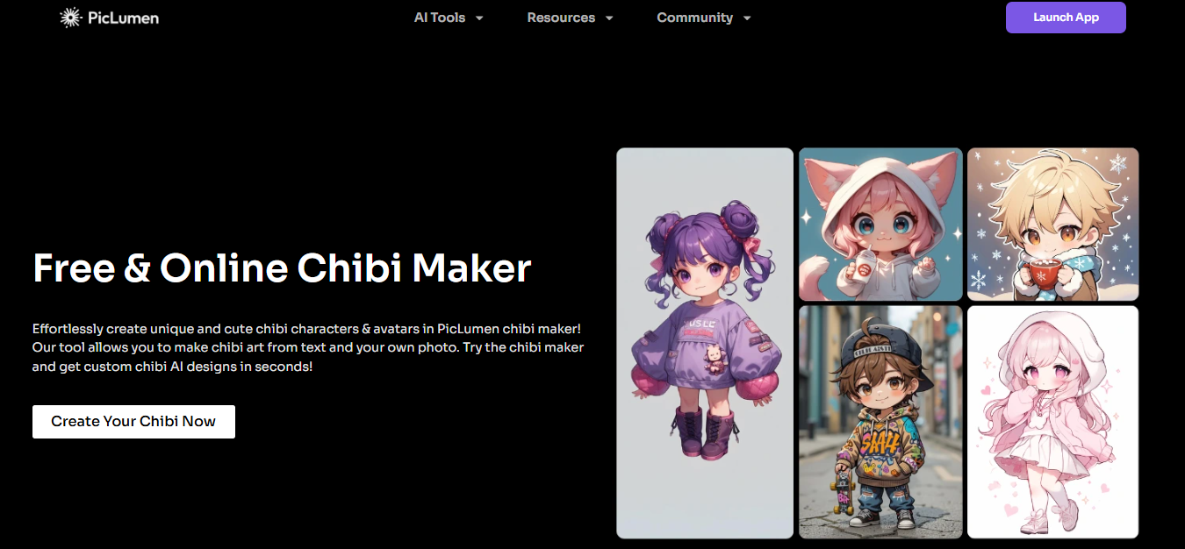The width and height of the screenshot is (1185, 549).
Task: Click the PicLumen starburst logo icon
Action: [x=70, y=18]
